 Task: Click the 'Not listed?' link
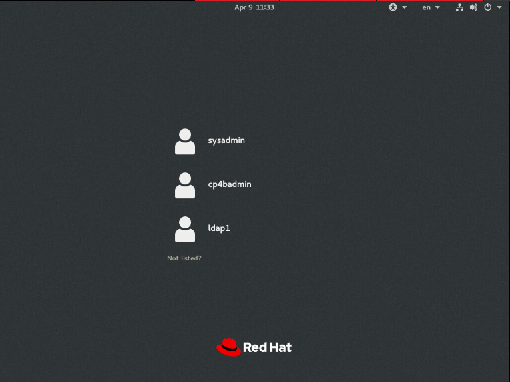(x=184, y=258)
